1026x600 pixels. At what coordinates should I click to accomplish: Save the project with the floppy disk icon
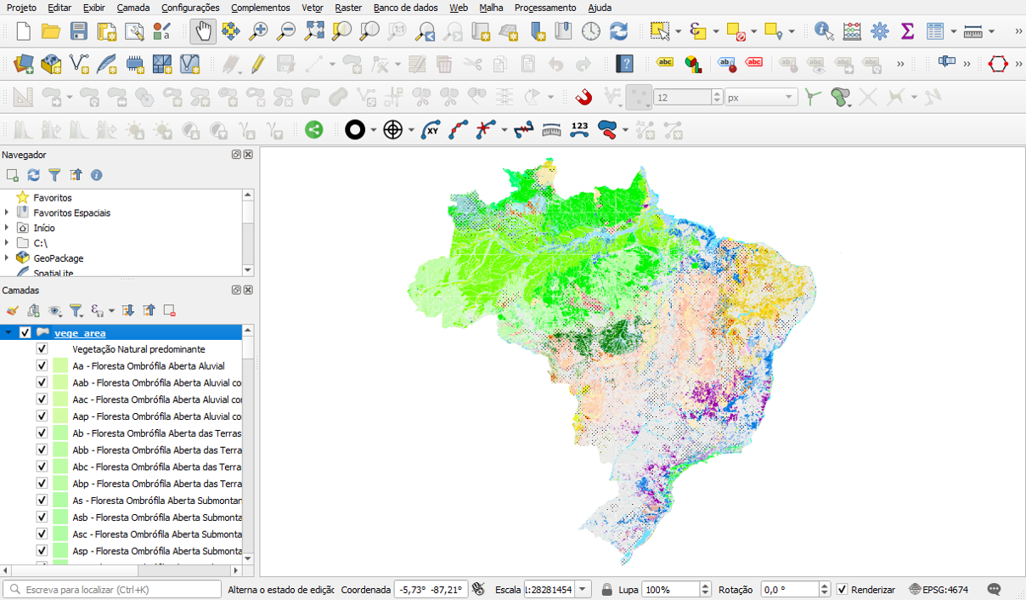(78, 31)
